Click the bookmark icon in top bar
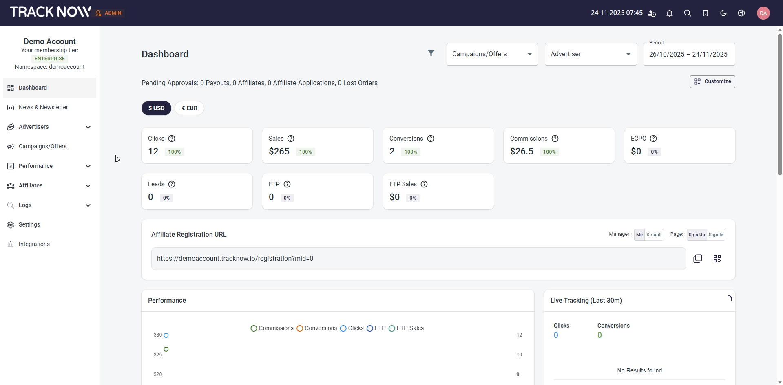The height and width of the screenshot is (385, 783). click(705, 13)
